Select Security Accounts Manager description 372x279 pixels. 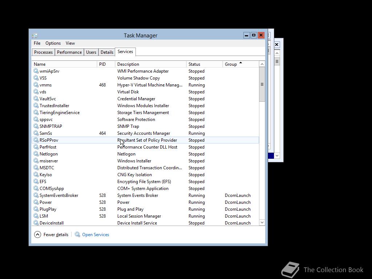[143, 133]
